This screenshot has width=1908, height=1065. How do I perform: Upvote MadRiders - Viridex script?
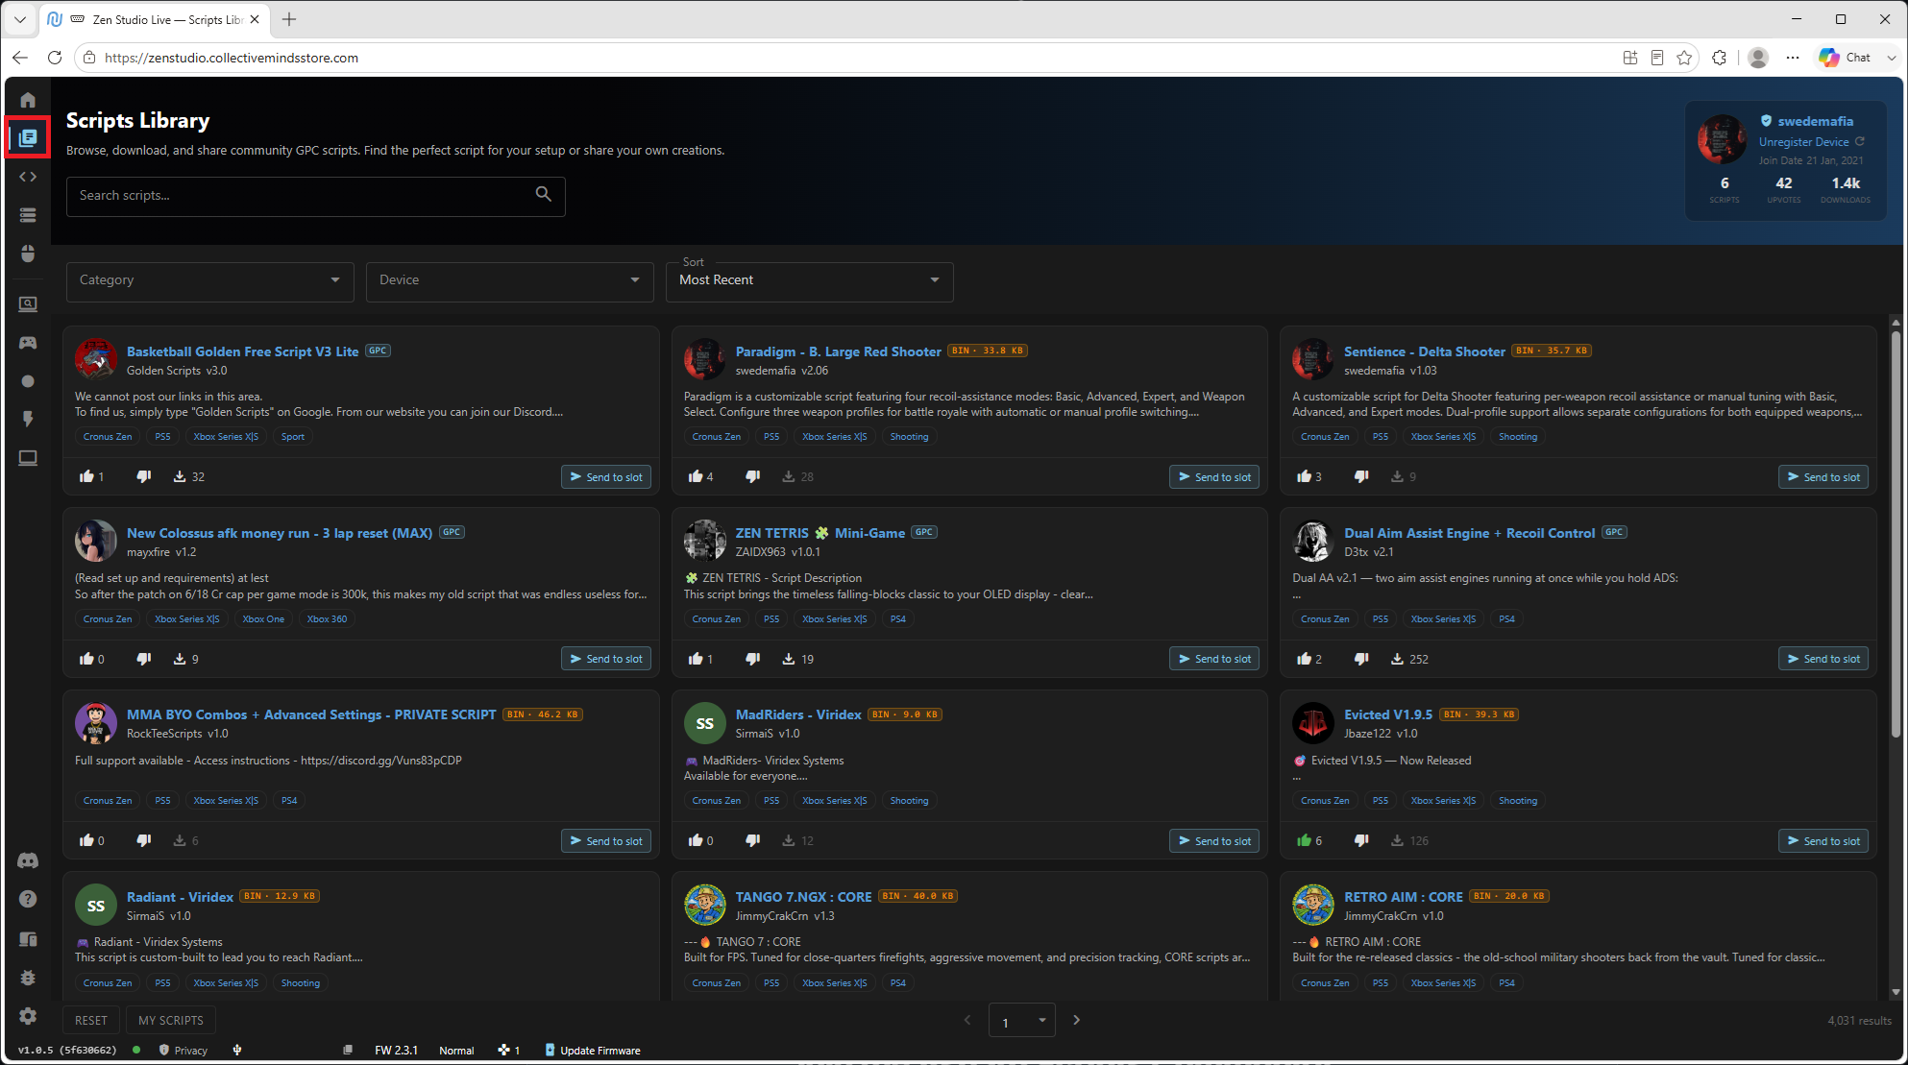696,840
